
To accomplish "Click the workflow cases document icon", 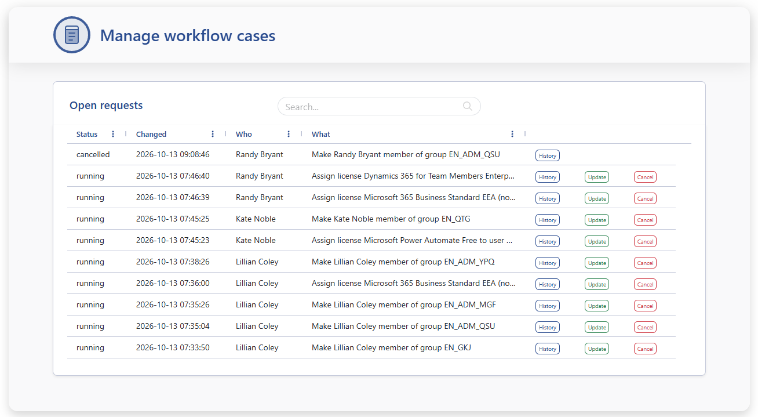I will click(x=72, y=35).
